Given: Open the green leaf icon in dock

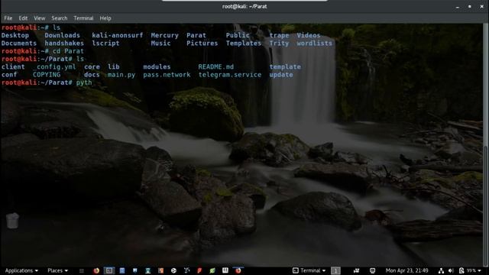Looking at the screenshot, I should pyautogui.click(x=212, y=270).
